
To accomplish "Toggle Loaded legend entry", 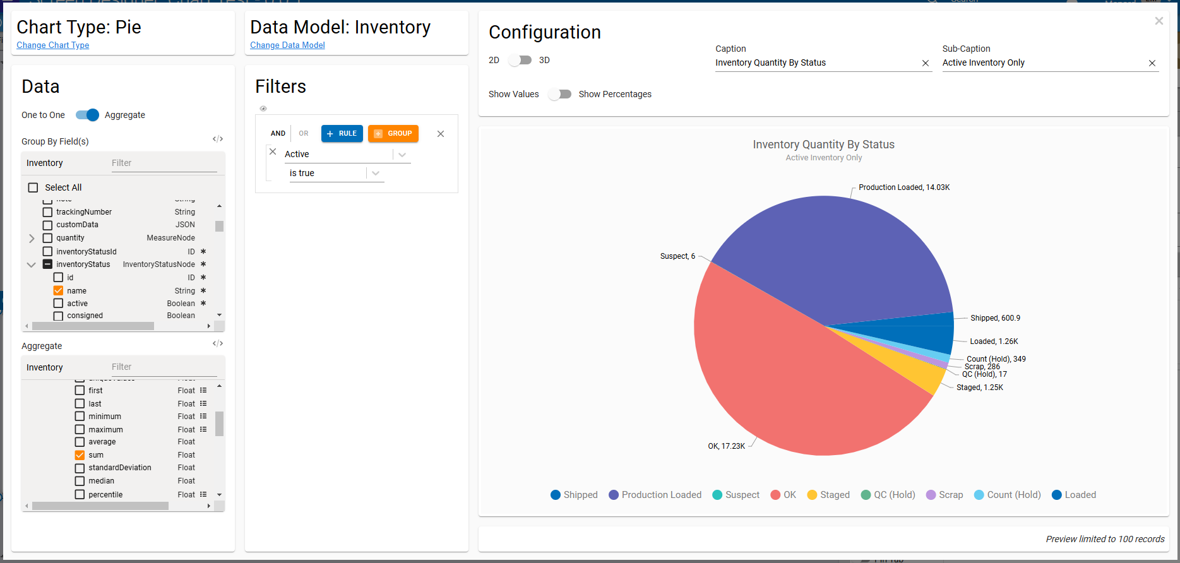I will point(1074,495).
